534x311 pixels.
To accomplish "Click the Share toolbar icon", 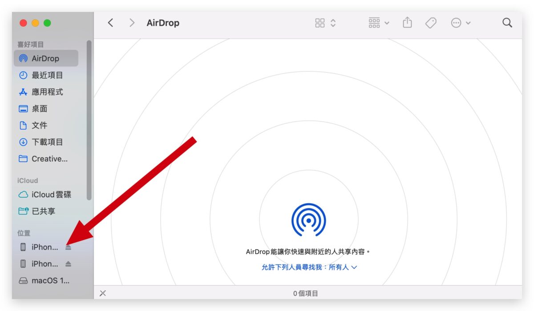I will pyautogui.click(x=407, y=23).
